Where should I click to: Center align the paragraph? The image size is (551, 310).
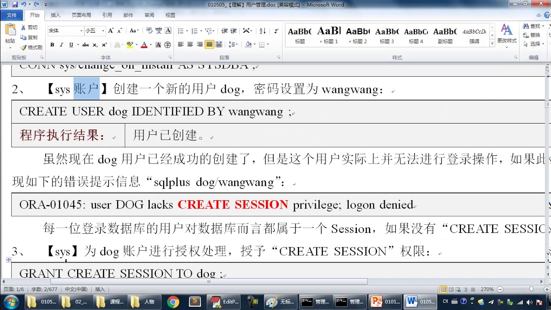click(x=190, y=44)
